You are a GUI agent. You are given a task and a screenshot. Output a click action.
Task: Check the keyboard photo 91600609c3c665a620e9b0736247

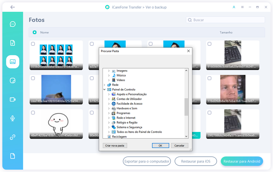coord(210,44)
